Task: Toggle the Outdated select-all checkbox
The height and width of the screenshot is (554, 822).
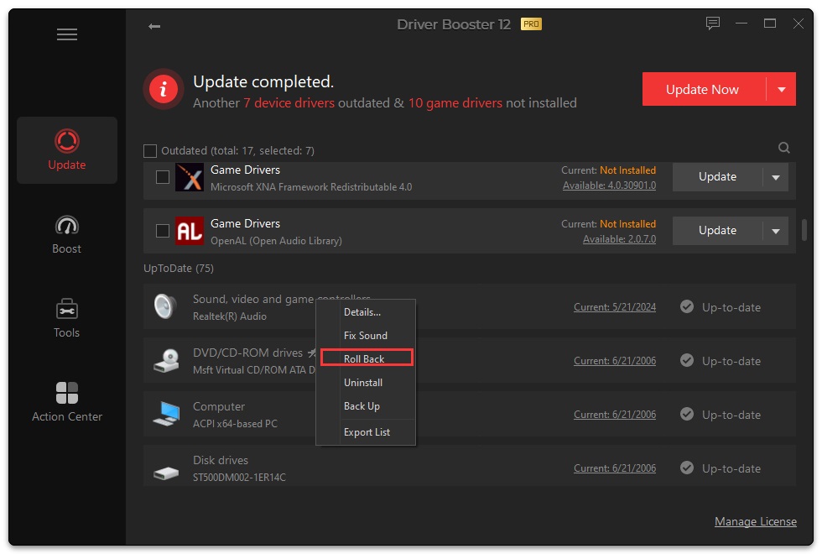Action: click(x=150, y=151)
